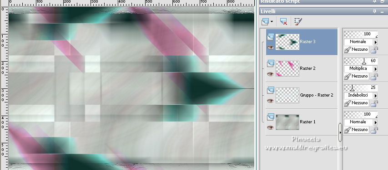The image size is (388, 170).
Task: Click the Nessuno link button of Raster 3
Action: point(357,49)
